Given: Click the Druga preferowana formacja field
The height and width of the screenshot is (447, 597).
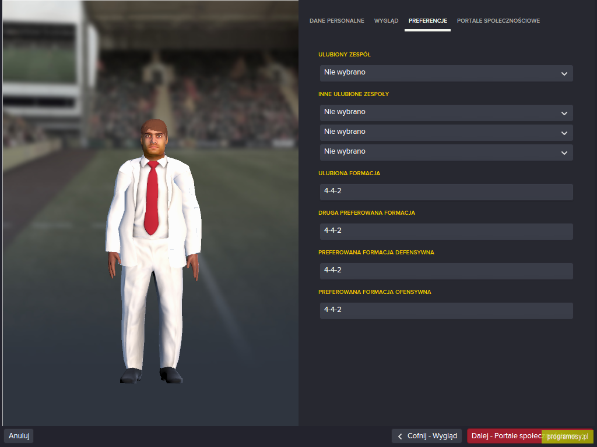Looking at the screenshot, I should click(x=446, y=232).
